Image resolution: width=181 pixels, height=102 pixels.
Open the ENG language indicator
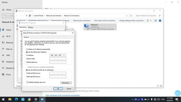(163, 99)
